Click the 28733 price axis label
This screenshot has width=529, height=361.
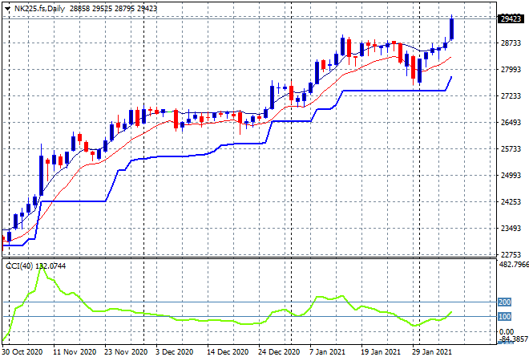pos(511,43)
